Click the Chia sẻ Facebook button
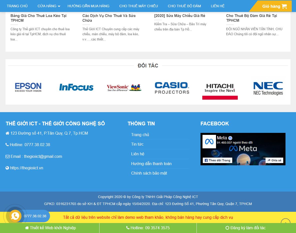The image size is (296, 233). point(274,160)
